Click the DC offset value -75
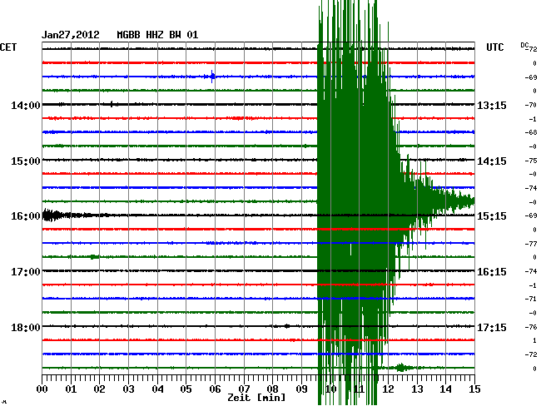 click(x=531, y=161)
